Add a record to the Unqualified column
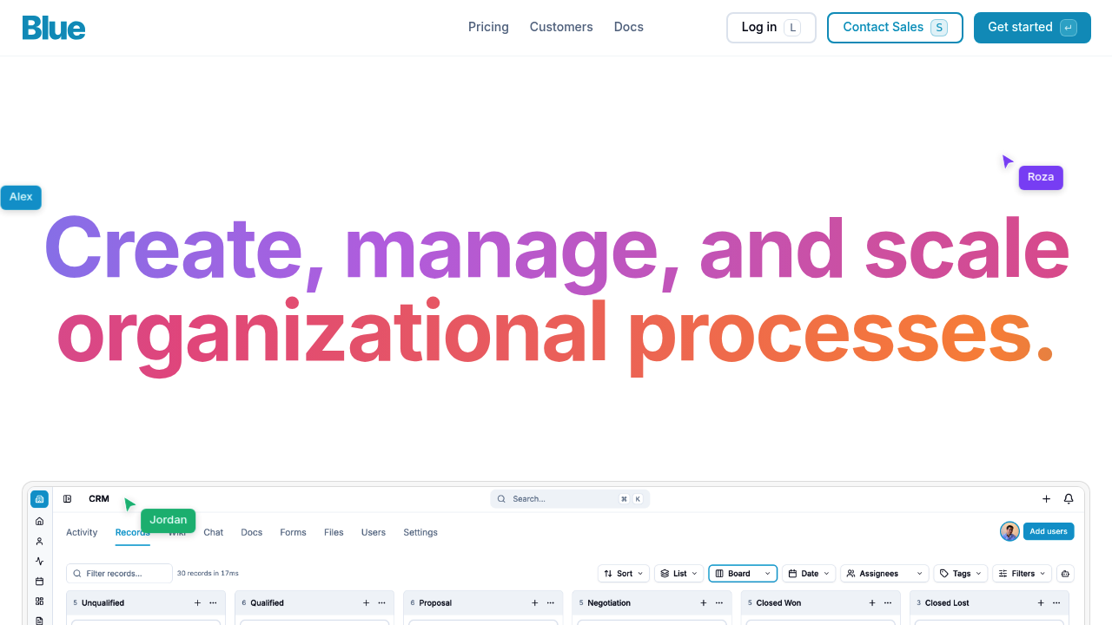This screenshot has height=625, width=1112. pyautogui.click(x=197, y=602)
